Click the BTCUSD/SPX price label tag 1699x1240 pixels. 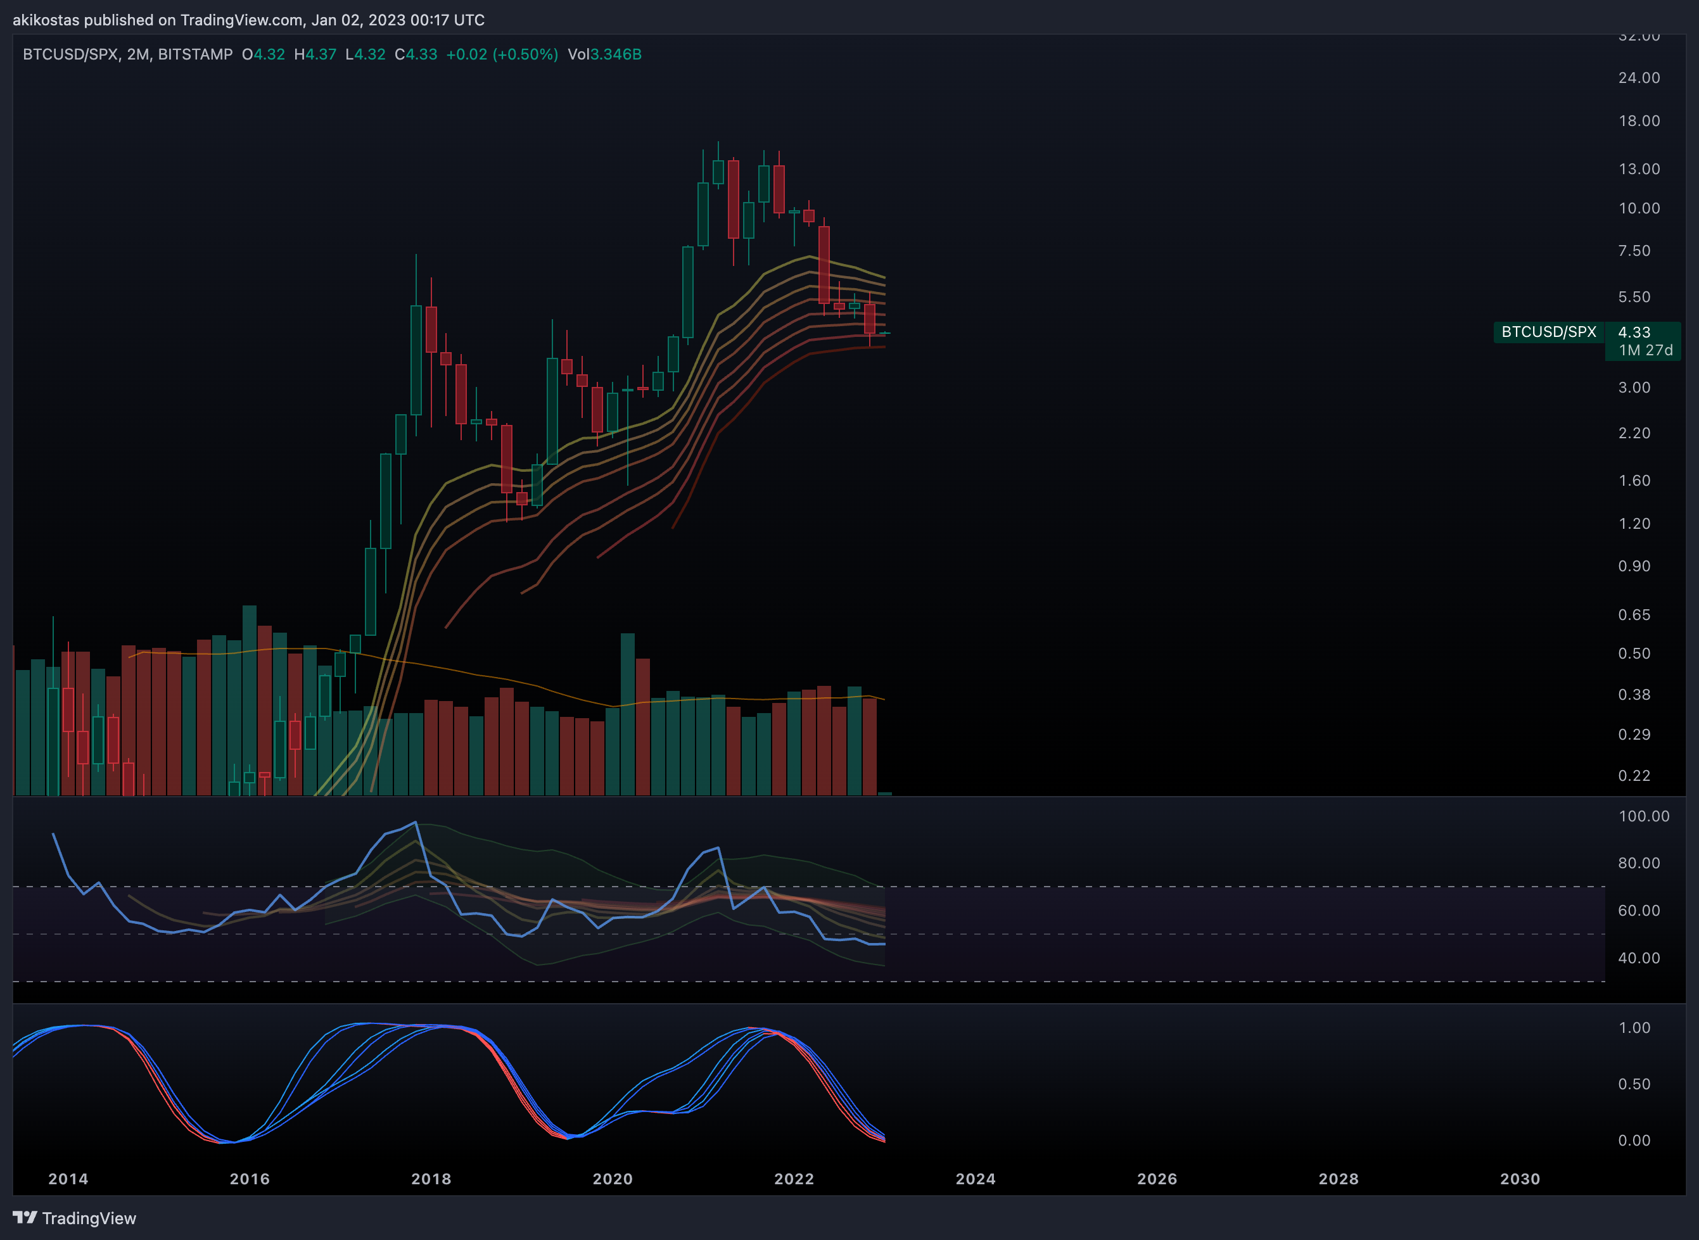pyautogui.click(x=1549, y=332)
